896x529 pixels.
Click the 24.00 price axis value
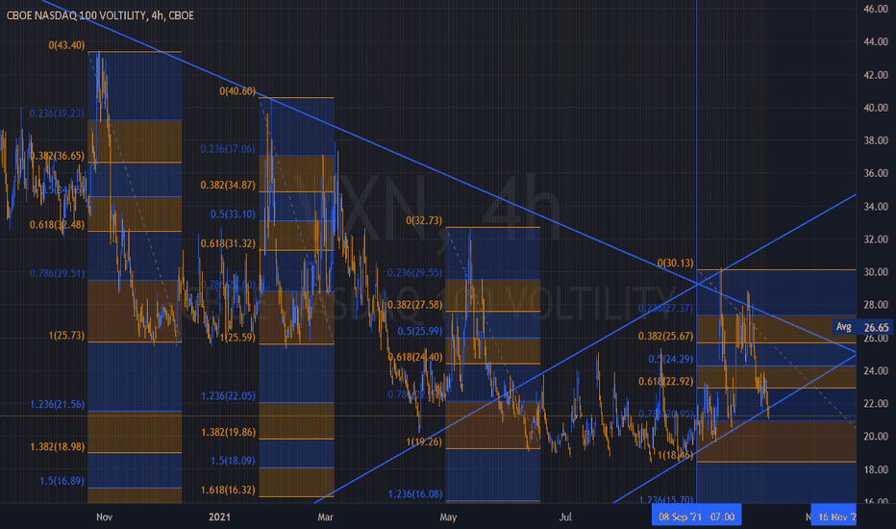click(x=876, y=370)
